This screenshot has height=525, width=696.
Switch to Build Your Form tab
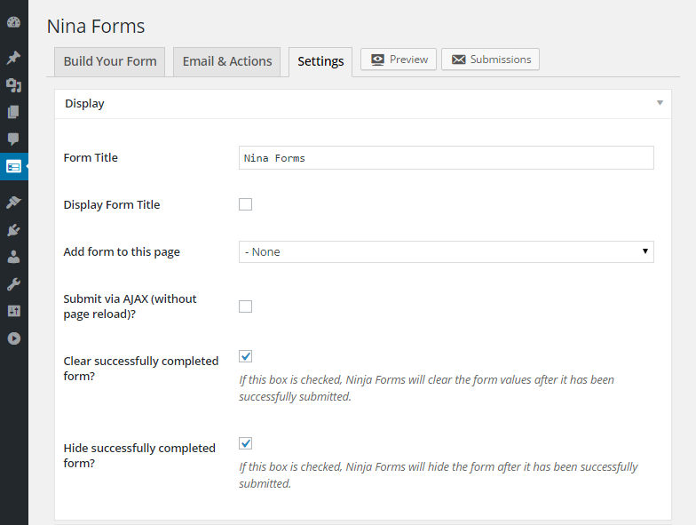coord(110,61)
